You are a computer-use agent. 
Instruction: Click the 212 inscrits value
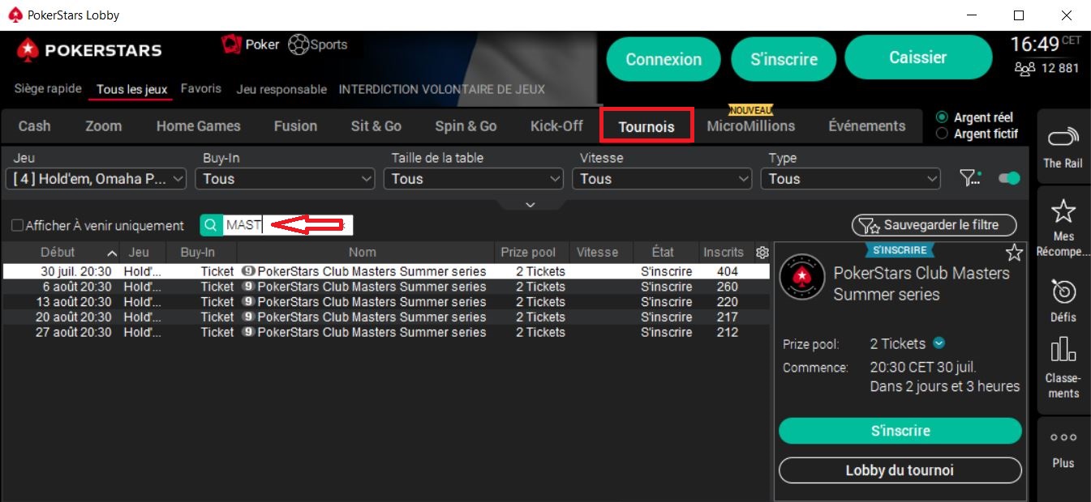click(x=728, y=332)
